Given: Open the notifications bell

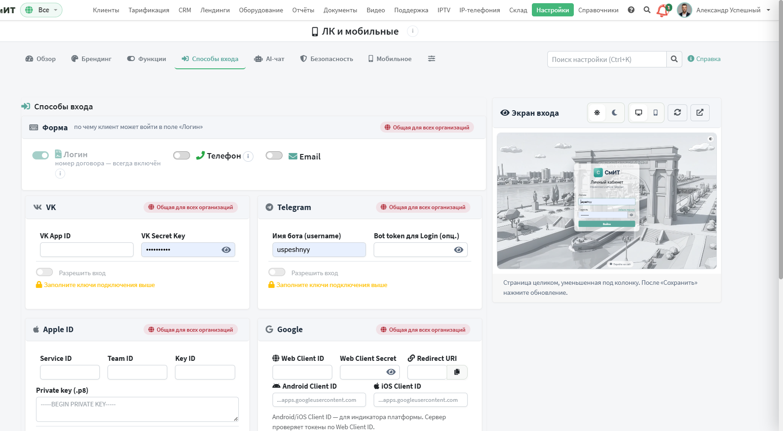Looking at the screenshot, I should point(663,10).
